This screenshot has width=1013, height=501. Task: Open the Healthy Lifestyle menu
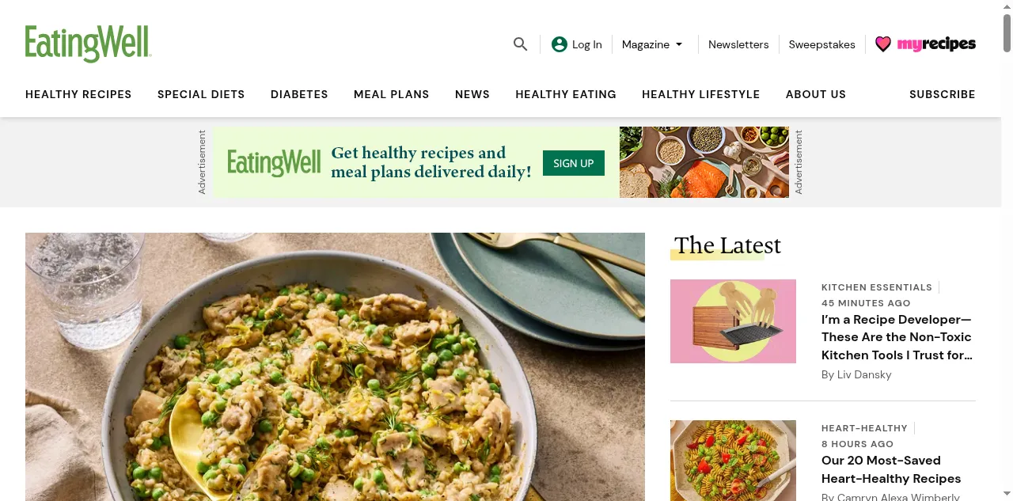tap(700, 94)
